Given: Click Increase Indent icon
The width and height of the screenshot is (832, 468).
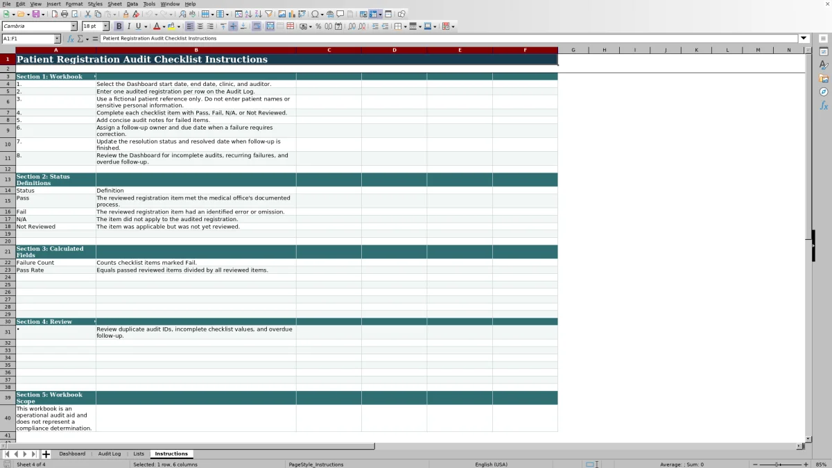Looking at the screenshot, I should tap(375, 26).
